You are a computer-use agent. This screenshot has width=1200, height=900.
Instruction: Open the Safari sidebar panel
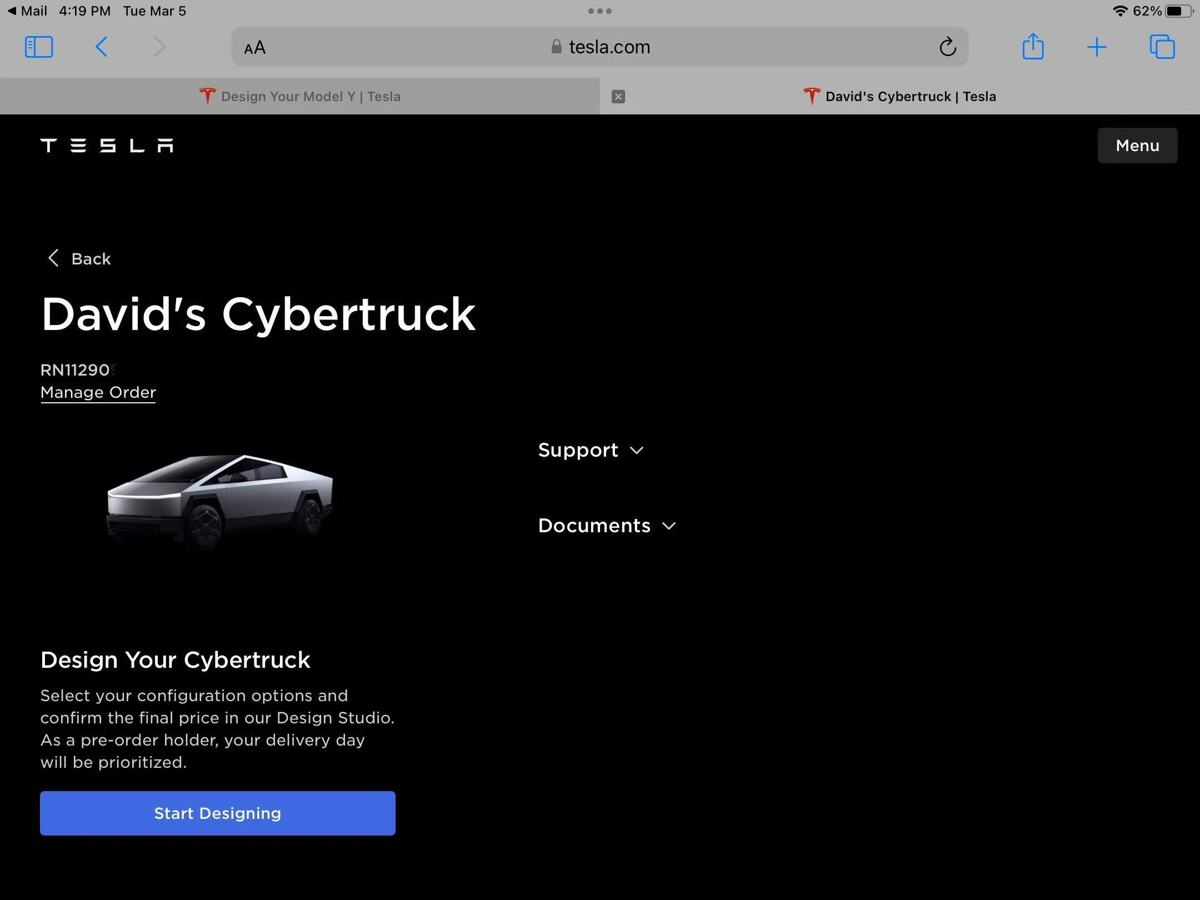pos(39,47)
